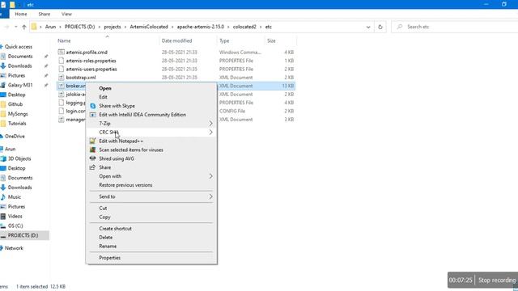Click the AVG scan icon
Viewport: 518px width, 291px height.
click(93, 150)
